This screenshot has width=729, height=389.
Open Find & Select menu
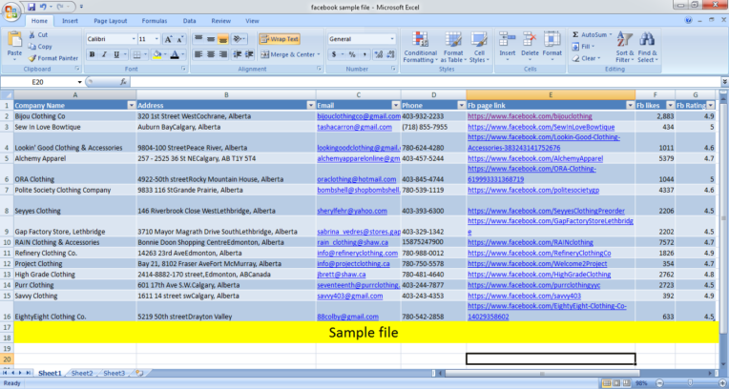pyautogui.click(x=647, y=48)
